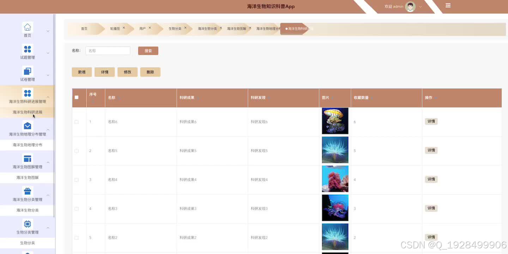The height and width of the screenshot is (254, 508).
Task: Switch to the 生物分类 tab
Action: click(175, 29)
